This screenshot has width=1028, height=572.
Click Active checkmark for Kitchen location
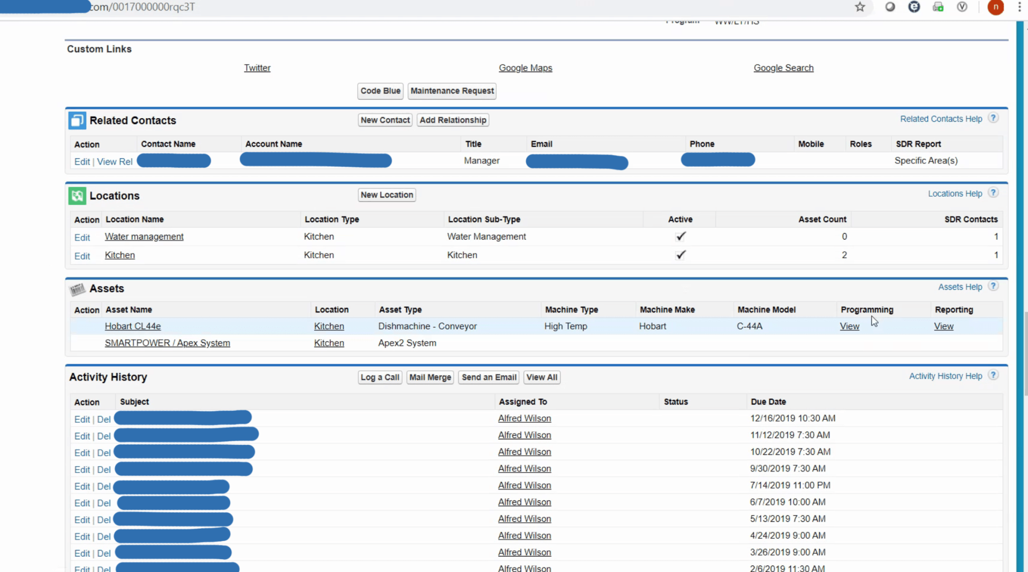pos(681,255)
